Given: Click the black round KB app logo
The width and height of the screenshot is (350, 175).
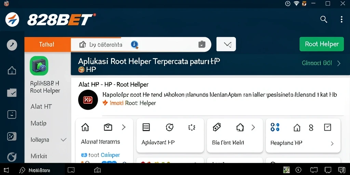Looking at the screenshot, I should 88,100.
